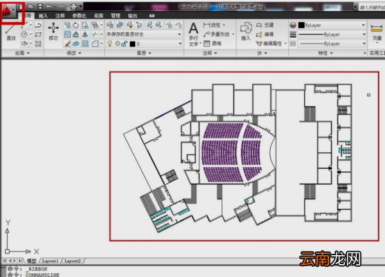The image size is (385, 277).
Task: Select the Rotate modify tool
Action: point(76,25)
